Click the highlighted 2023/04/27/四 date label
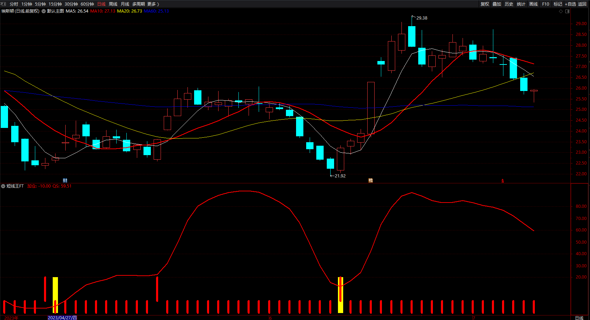 (62, 318)
